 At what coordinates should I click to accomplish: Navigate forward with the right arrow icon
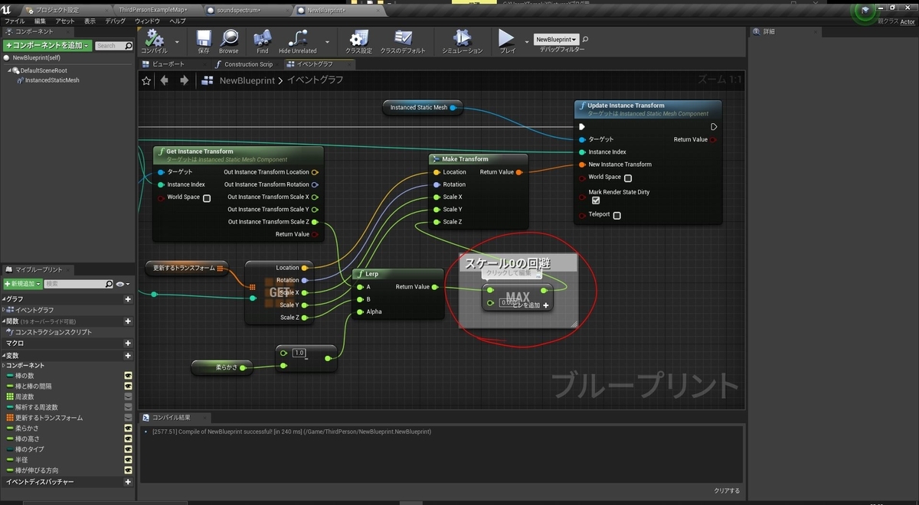point(184,80)
